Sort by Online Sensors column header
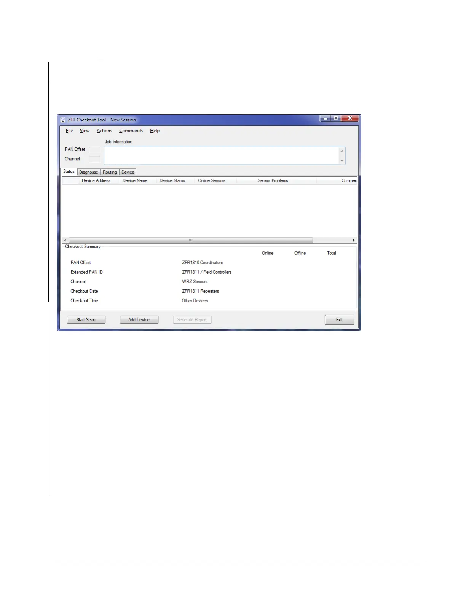This screenshot has height=603, width=466. [x=215, y=180]
